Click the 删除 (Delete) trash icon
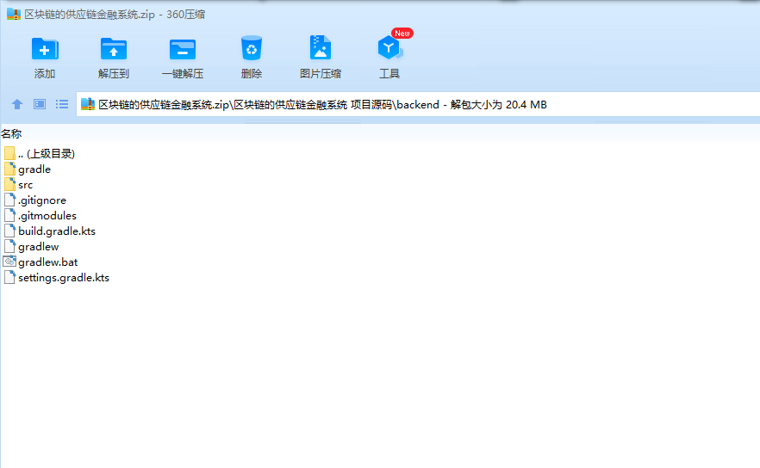 click(251, 48)
